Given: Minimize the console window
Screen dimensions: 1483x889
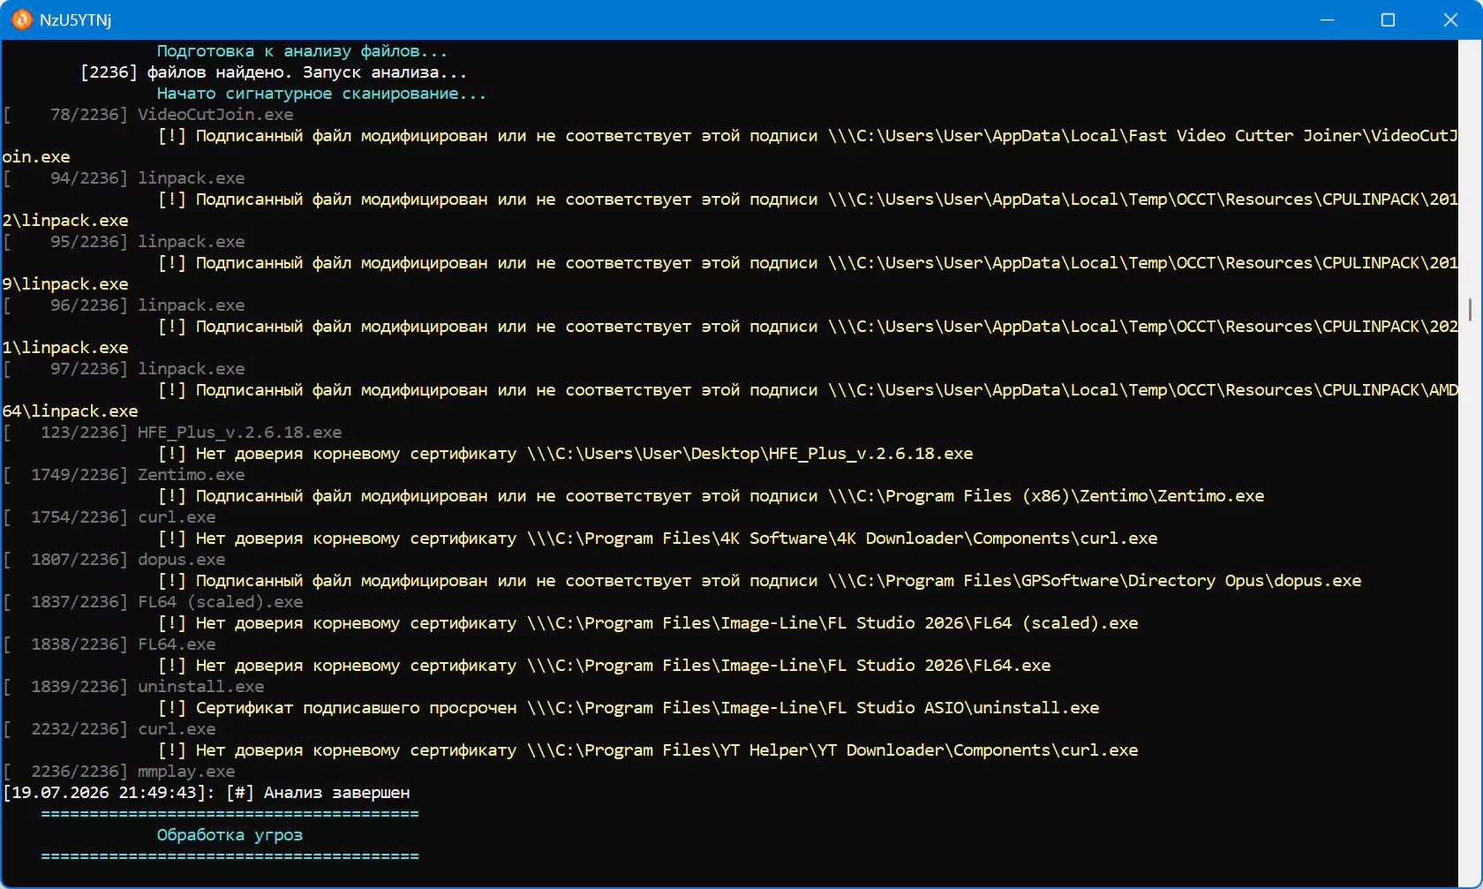Looking at the screenshot, I should click(x=1327, y=19).
